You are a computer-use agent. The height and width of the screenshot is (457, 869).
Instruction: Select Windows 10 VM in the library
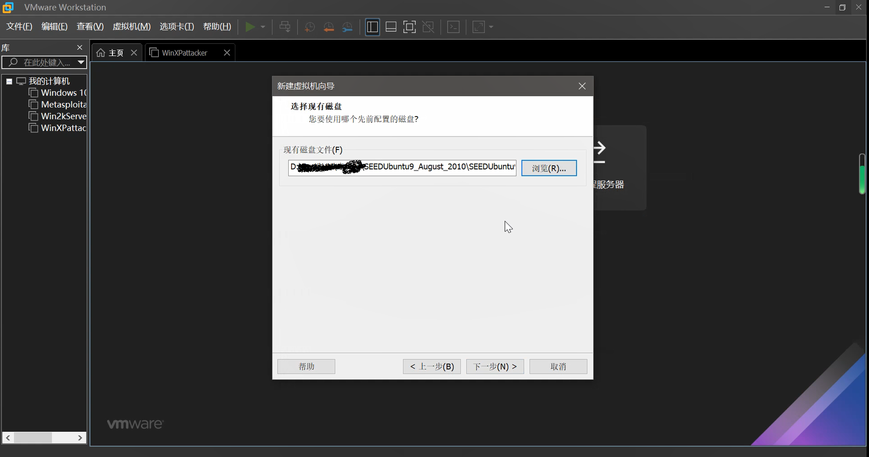pyautogui.click(x=58, y=92)
